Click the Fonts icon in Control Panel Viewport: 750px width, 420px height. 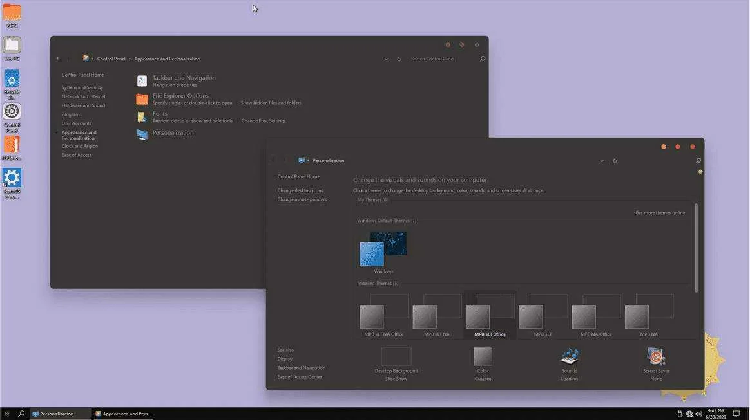pyautogui.click(x=142, y=117)
